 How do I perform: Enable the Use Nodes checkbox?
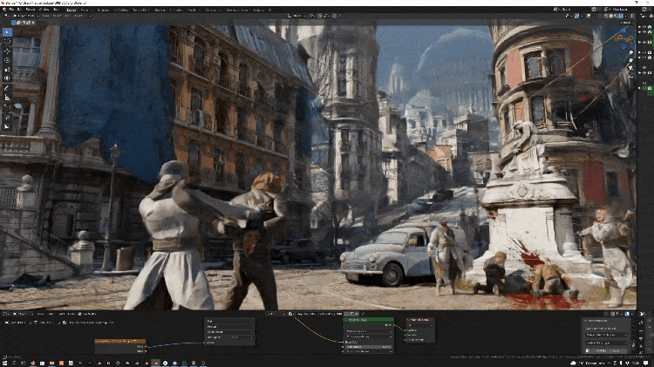click(79, 314)
